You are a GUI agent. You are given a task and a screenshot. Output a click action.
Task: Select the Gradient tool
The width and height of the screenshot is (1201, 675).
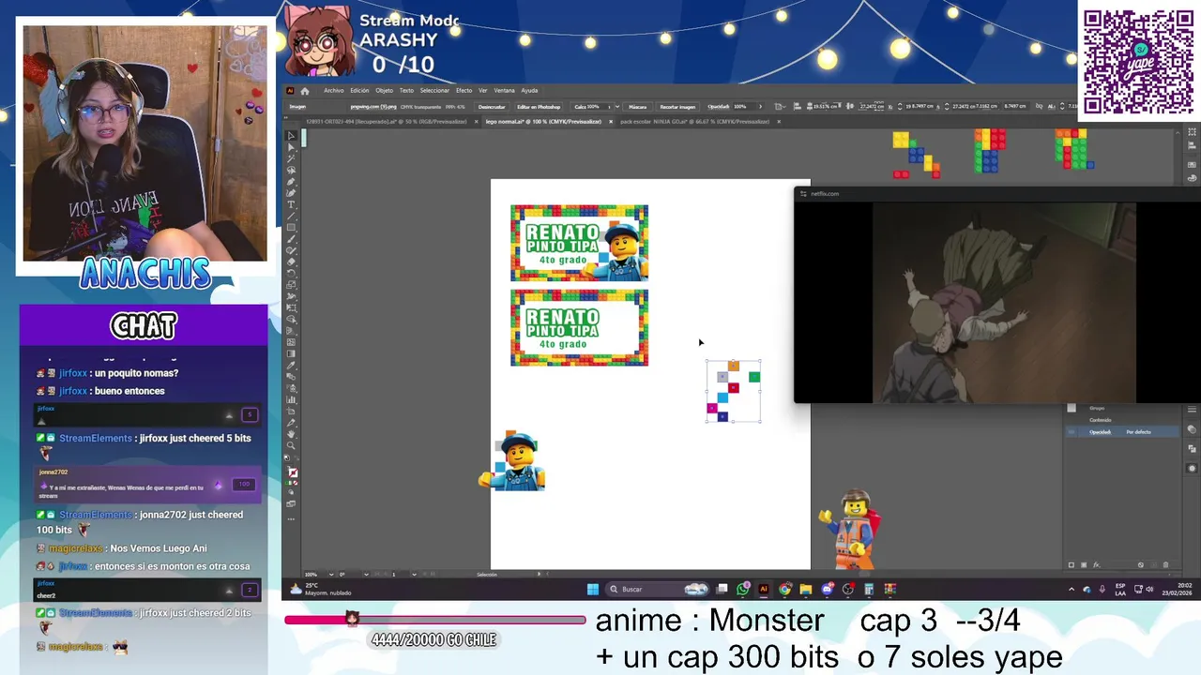292,354
